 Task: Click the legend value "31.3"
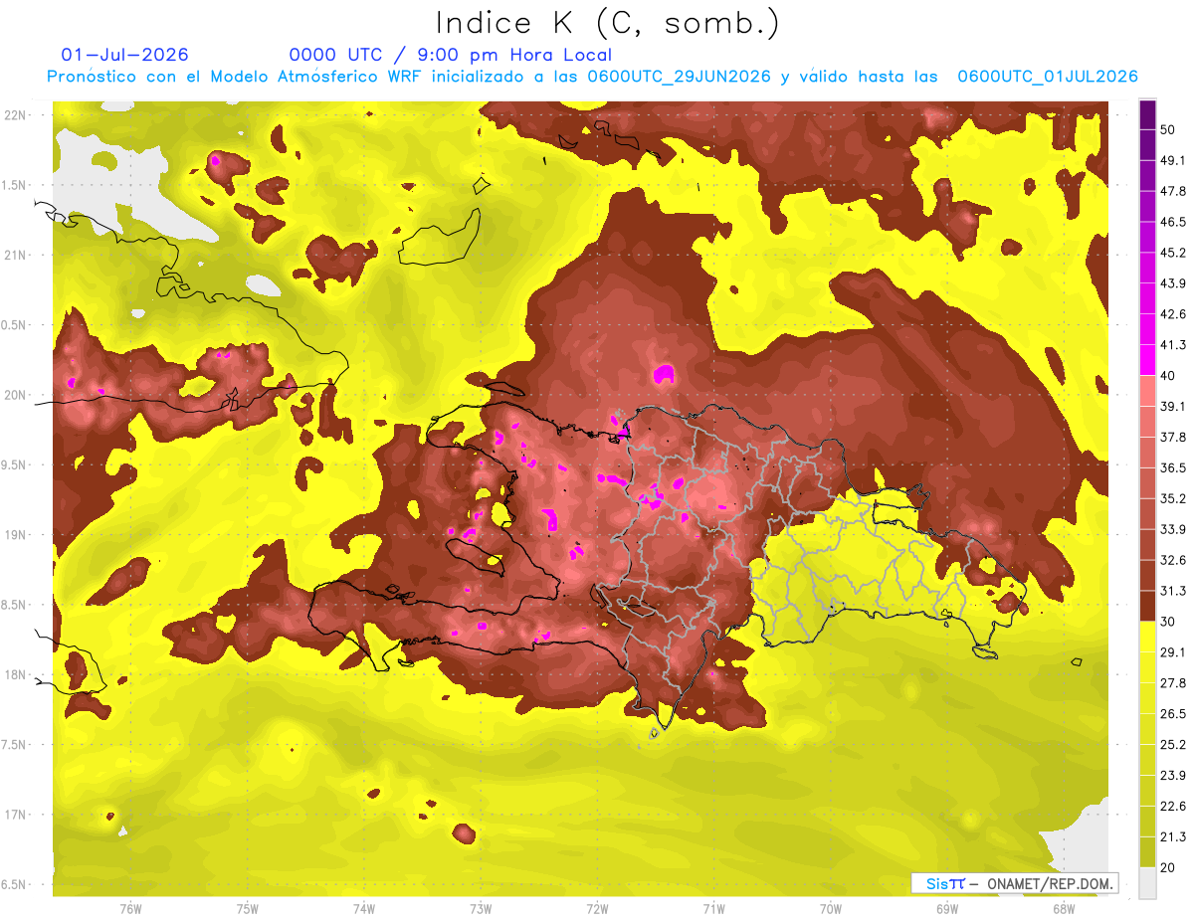(1173, 591)
